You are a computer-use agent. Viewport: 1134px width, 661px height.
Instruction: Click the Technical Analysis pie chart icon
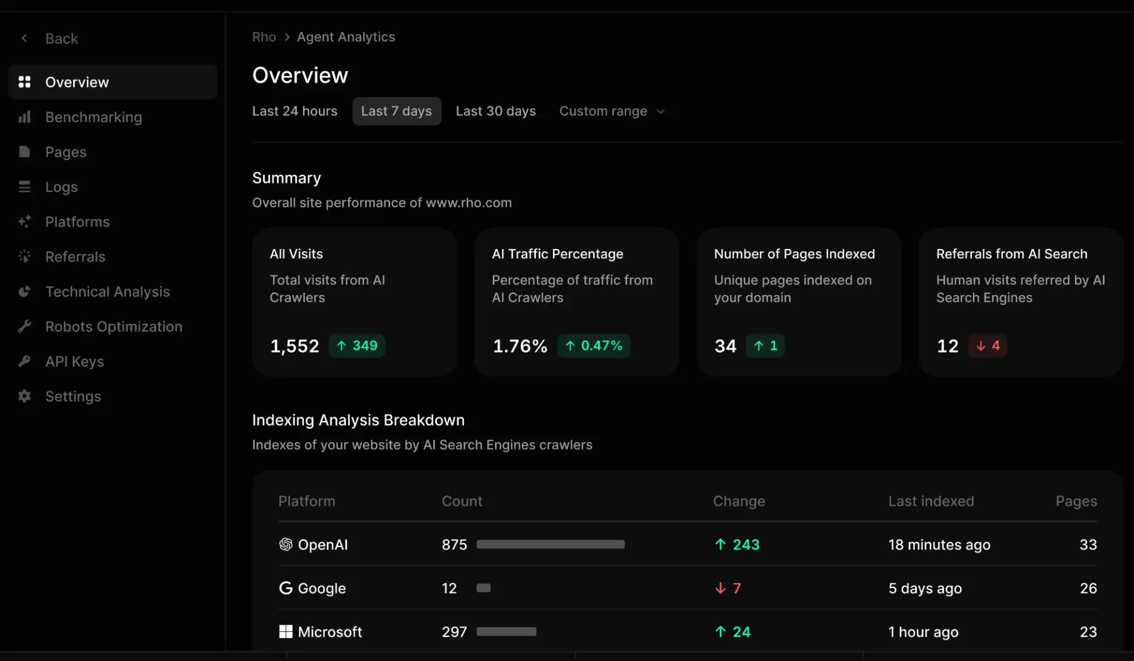(x=24, y=291)
